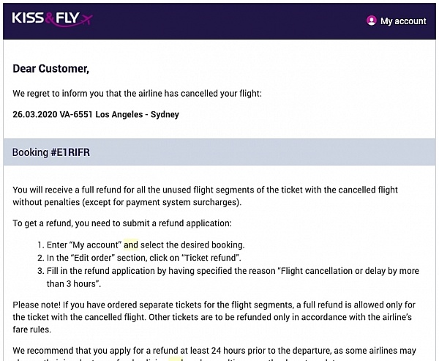This screenshot has height=361, width=439.
Task: Click the "We regret to inform you" sentence
Action: 138,93
